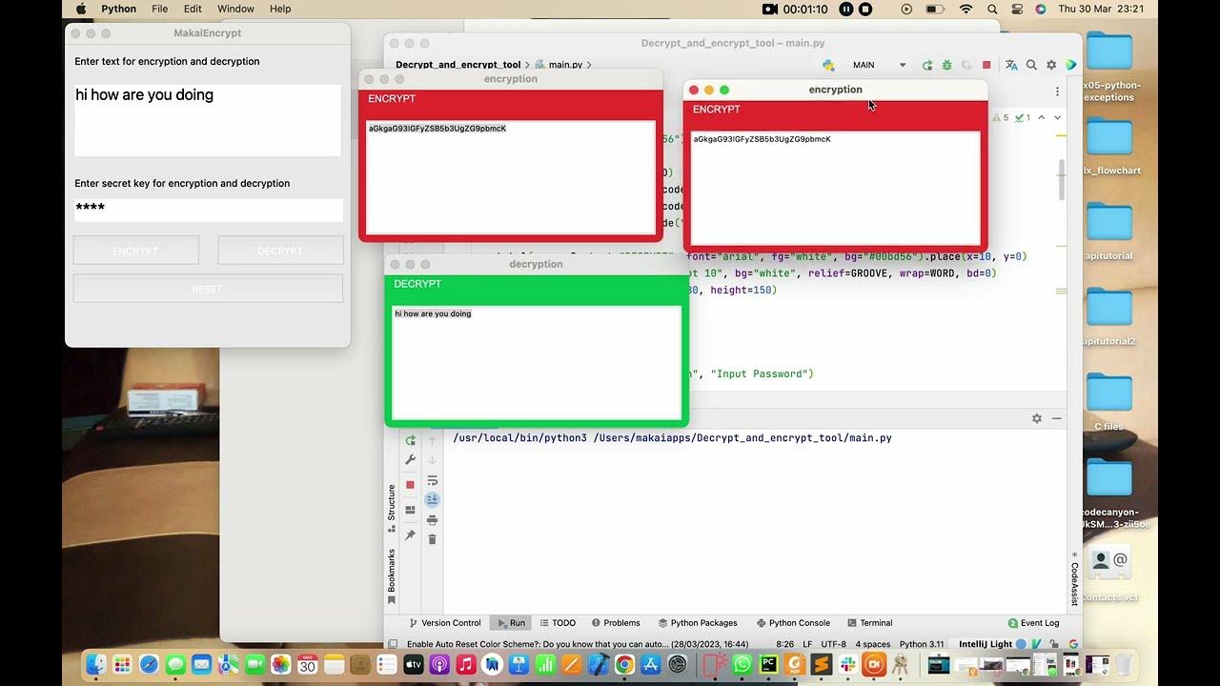Click the DECRYPT button in MakaiEncrypt window
This screenshot has width=1220, height=686.
click(x=280, y=251)
